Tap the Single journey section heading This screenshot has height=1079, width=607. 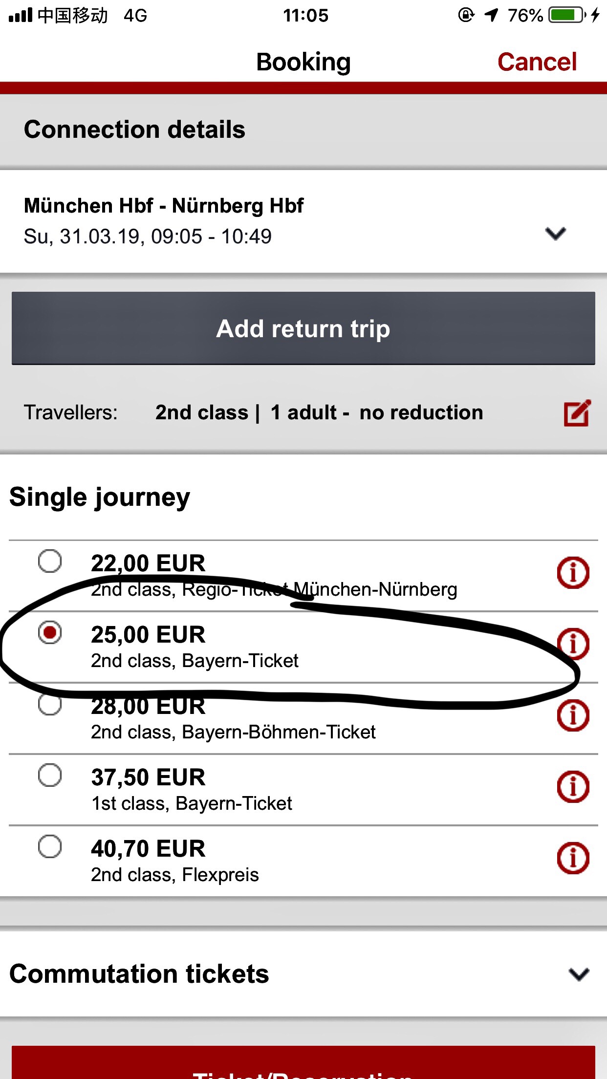[x=100, y=497]
